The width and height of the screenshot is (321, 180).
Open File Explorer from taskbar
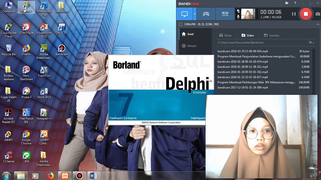tap(21, 176)
